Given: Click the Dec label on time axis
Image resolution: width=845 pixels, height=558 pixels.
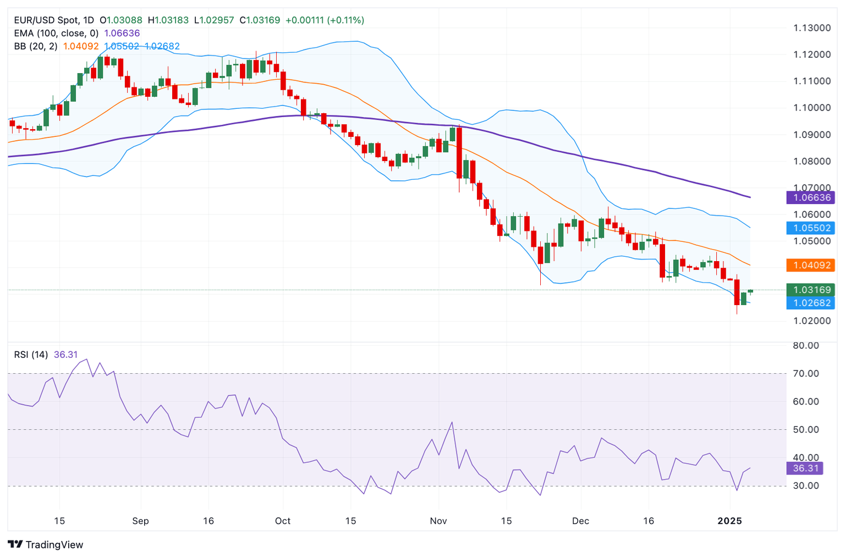Looking at the screenshot, I should [580, 521].
